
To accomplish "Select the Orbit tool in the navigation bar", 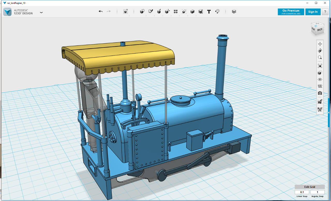I will (320, 51).
